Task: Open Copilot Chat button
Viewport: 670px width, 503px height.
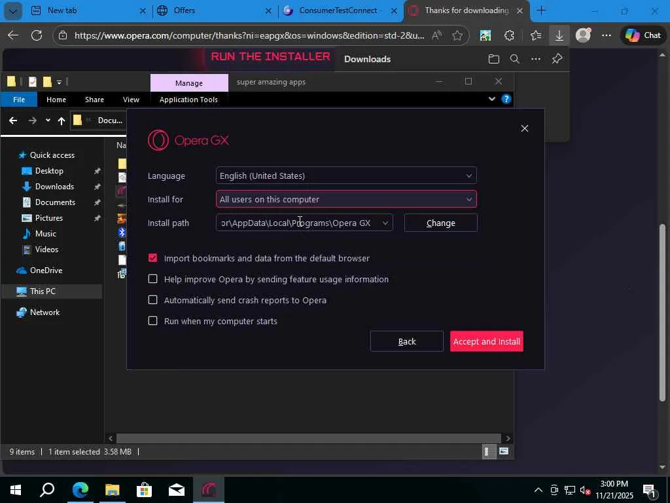Action: 643,35
